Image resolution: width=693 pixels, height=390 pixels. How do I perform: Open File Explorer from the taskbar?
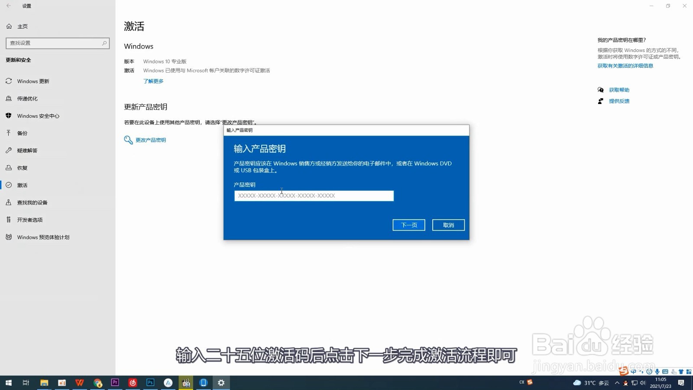[x=44, y=383]
